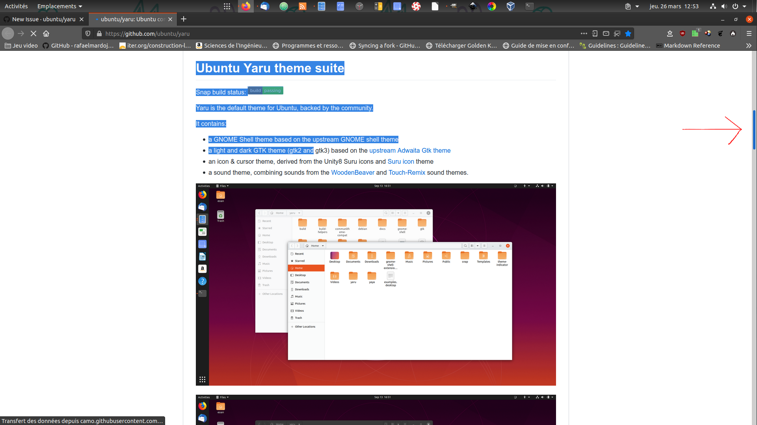Follow the WoodenBeaver link
757x425 pixels.
pyautogui.click(x=352, y=173)
